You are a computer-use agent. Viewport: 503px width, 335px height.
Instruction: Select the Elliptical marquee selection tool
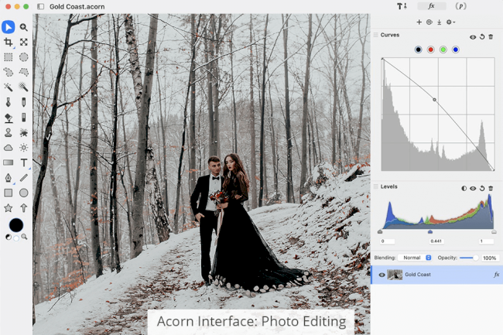point(23,57)
